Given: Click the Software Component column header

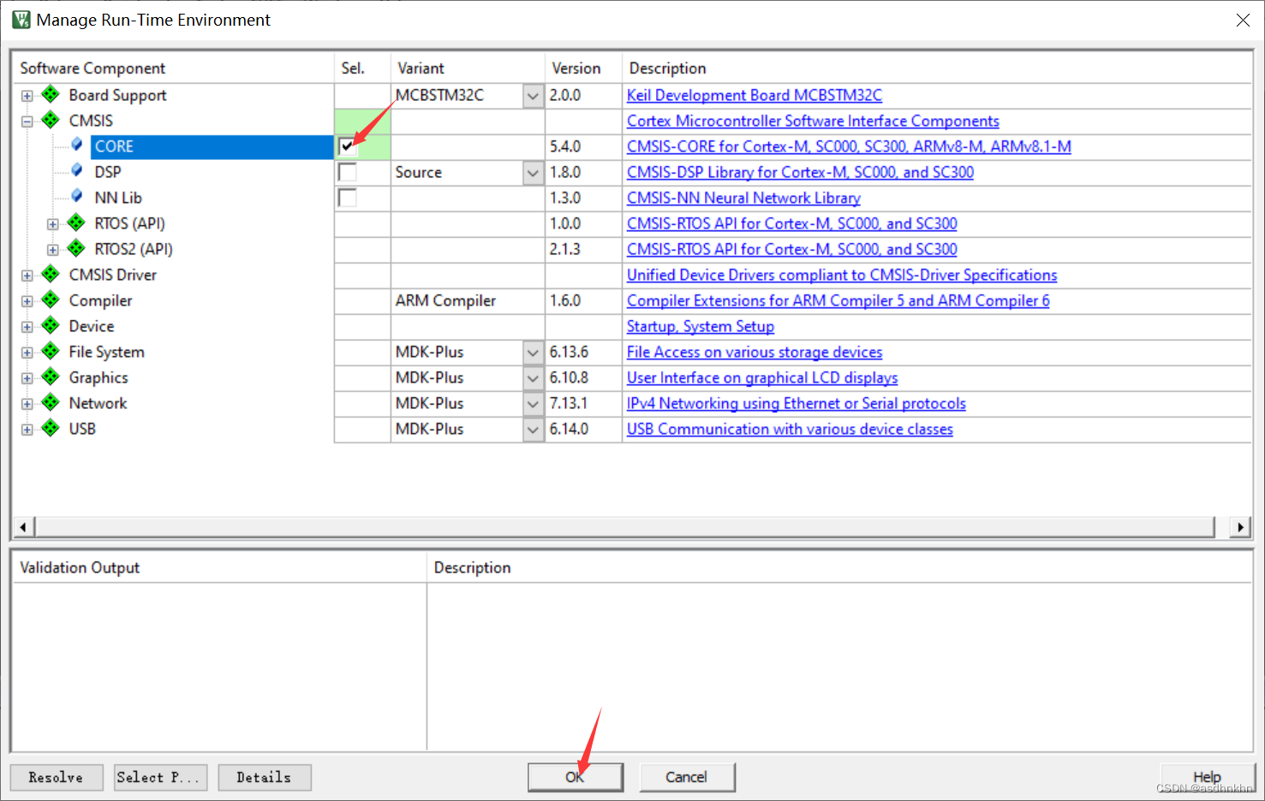Looking at the screenshot, I should coord(173,68).
